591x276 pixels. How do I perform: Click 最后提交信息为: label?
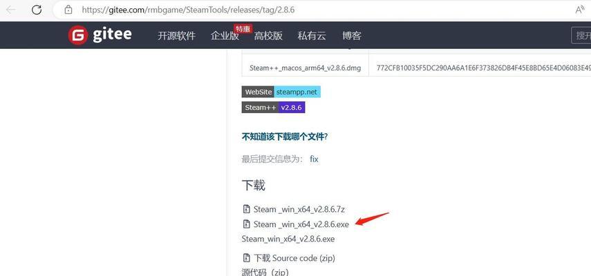[x=272, y=159]
